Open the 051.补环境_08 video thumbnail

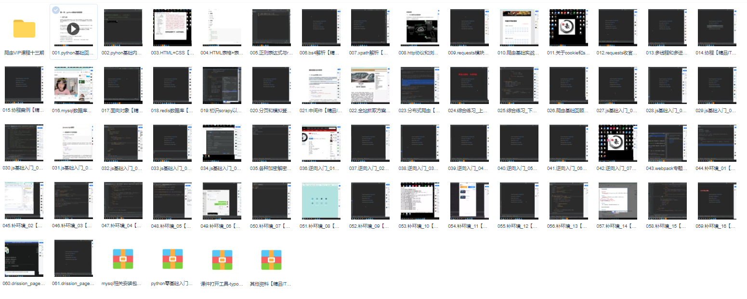[x=321, y=200]
